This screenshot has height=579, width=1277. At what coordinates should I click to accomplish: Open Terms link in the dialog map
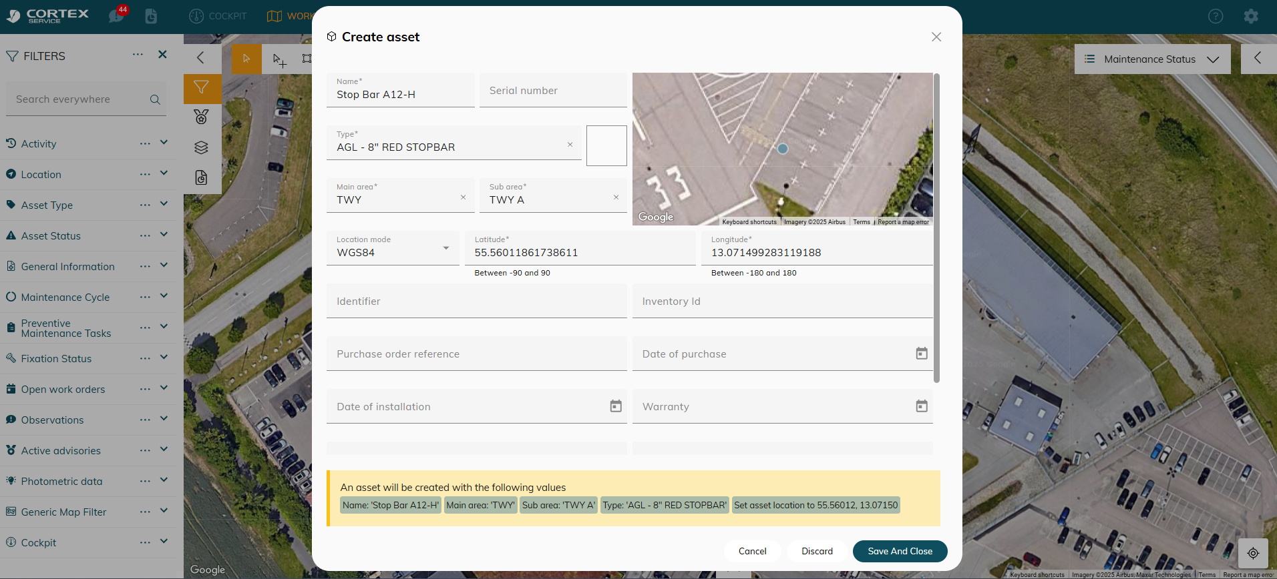(862, 222)
